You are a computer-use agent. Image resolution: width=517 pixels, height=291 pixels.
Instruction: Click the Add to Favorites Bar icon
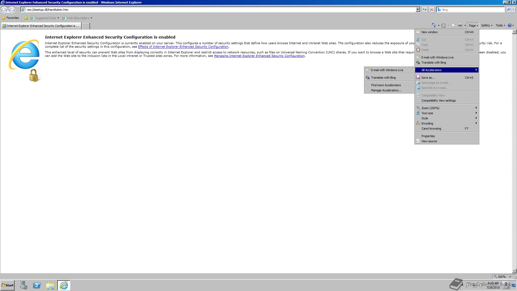tap(26, 18)
